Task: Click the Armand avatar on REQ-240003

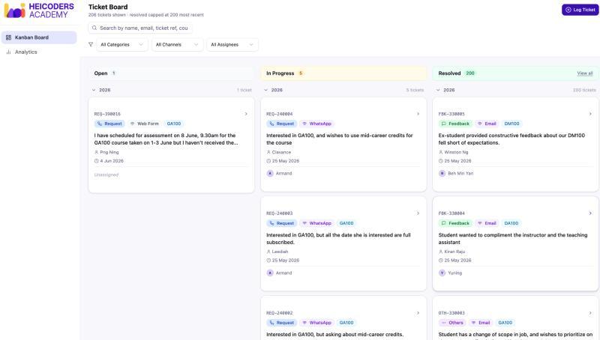Action: click(270, 273)
